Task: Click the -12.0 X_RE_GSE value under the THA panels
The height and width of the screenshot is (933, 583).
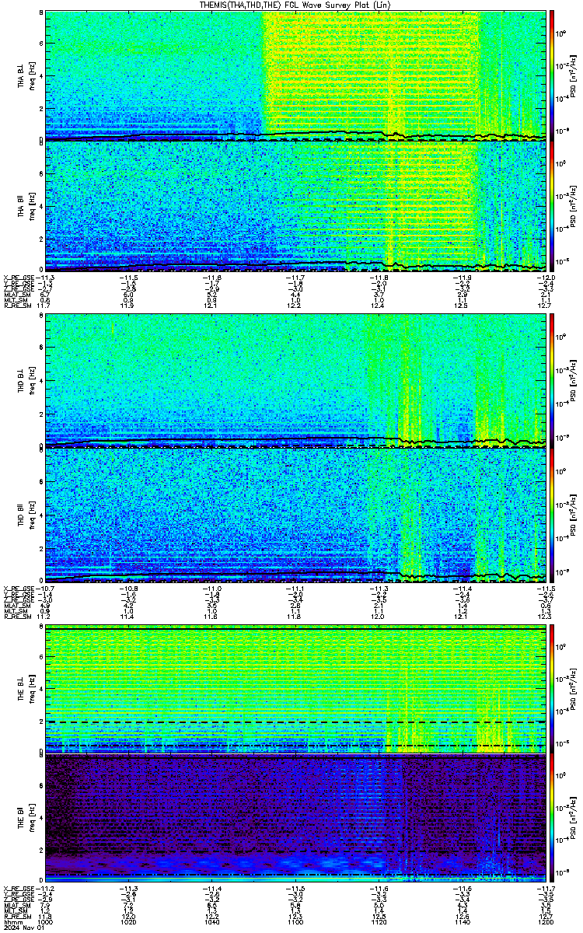Action: pos(546,277)
